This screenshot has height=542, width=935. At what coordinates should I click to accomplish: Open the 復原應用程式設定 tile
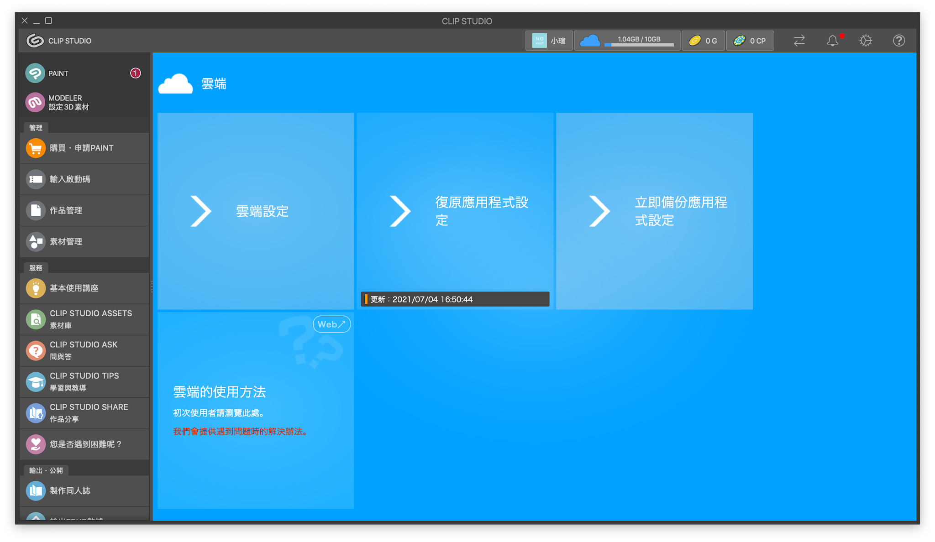[x=455, y=211]
